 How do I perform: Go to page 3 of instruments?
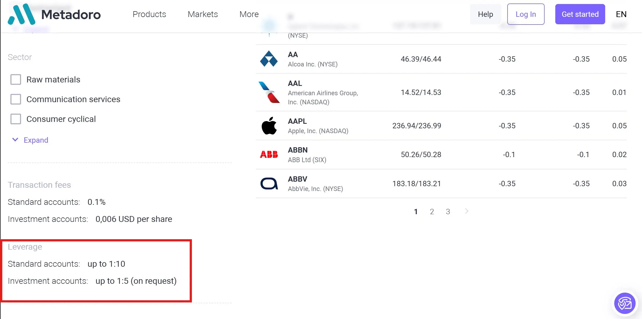tap(448, 212)
